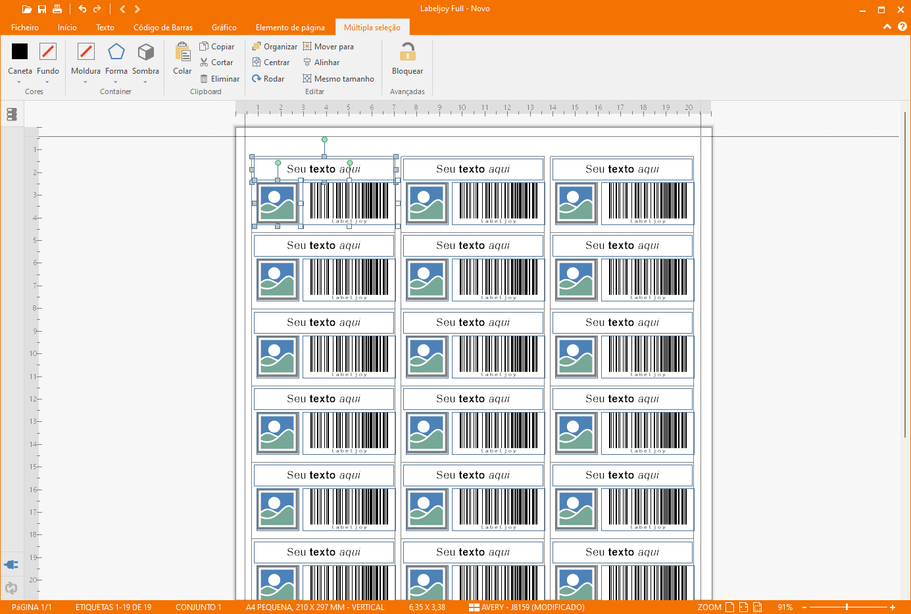Click the Mover para button
Image resolution: width=911 pixels, height=614 pixels.
(x=328, y=47)
